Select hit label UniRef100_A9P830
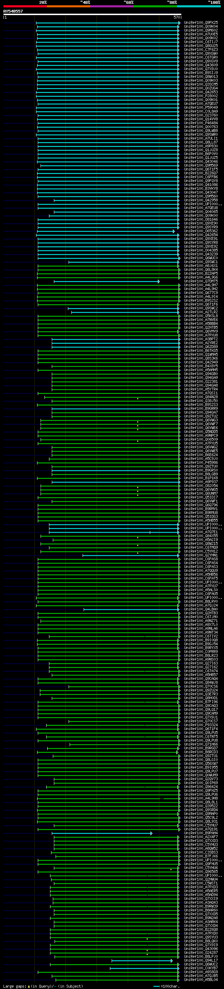Viewport: 224px width, 989px height. [201, 146]
